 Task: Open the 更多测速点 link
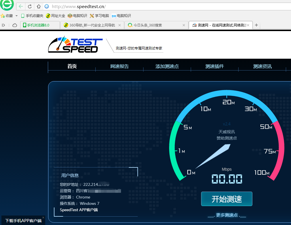[227, 215]
